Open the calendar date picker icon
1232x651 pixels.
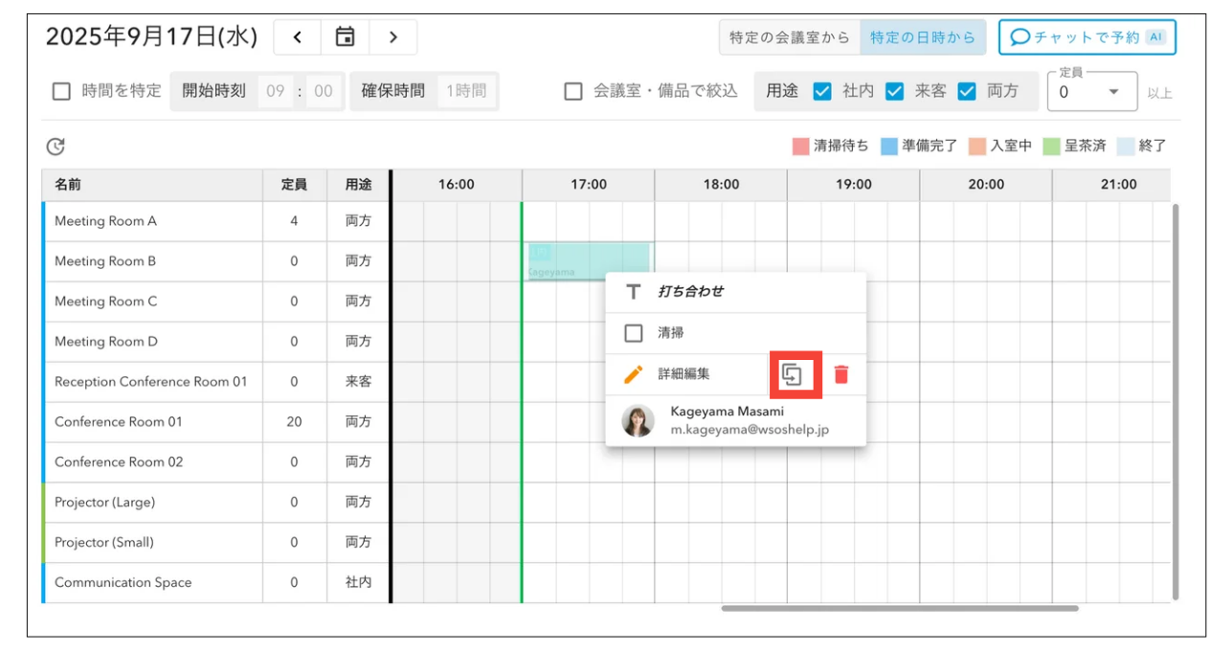pos(345,37)
